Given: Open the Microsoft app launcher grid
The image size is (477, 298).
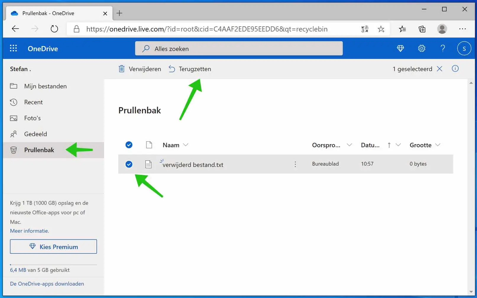Looking at the screenshot, I should 13,48.
